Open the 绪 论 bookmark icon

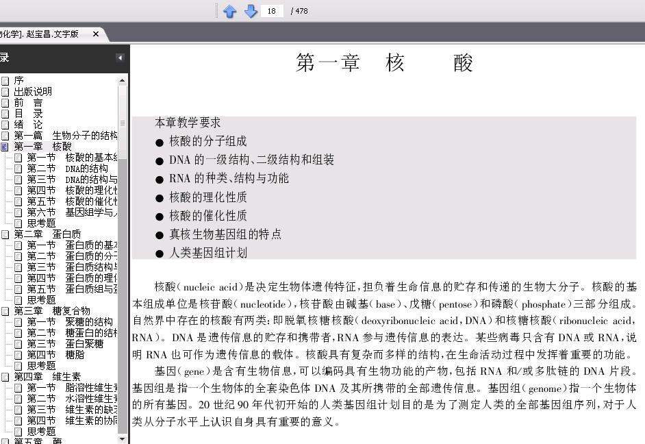click(5, 125)
